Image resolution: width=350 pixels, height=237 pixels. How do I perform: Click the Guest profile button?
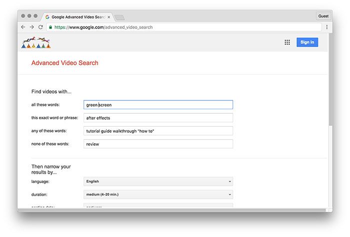pos(323,16)
